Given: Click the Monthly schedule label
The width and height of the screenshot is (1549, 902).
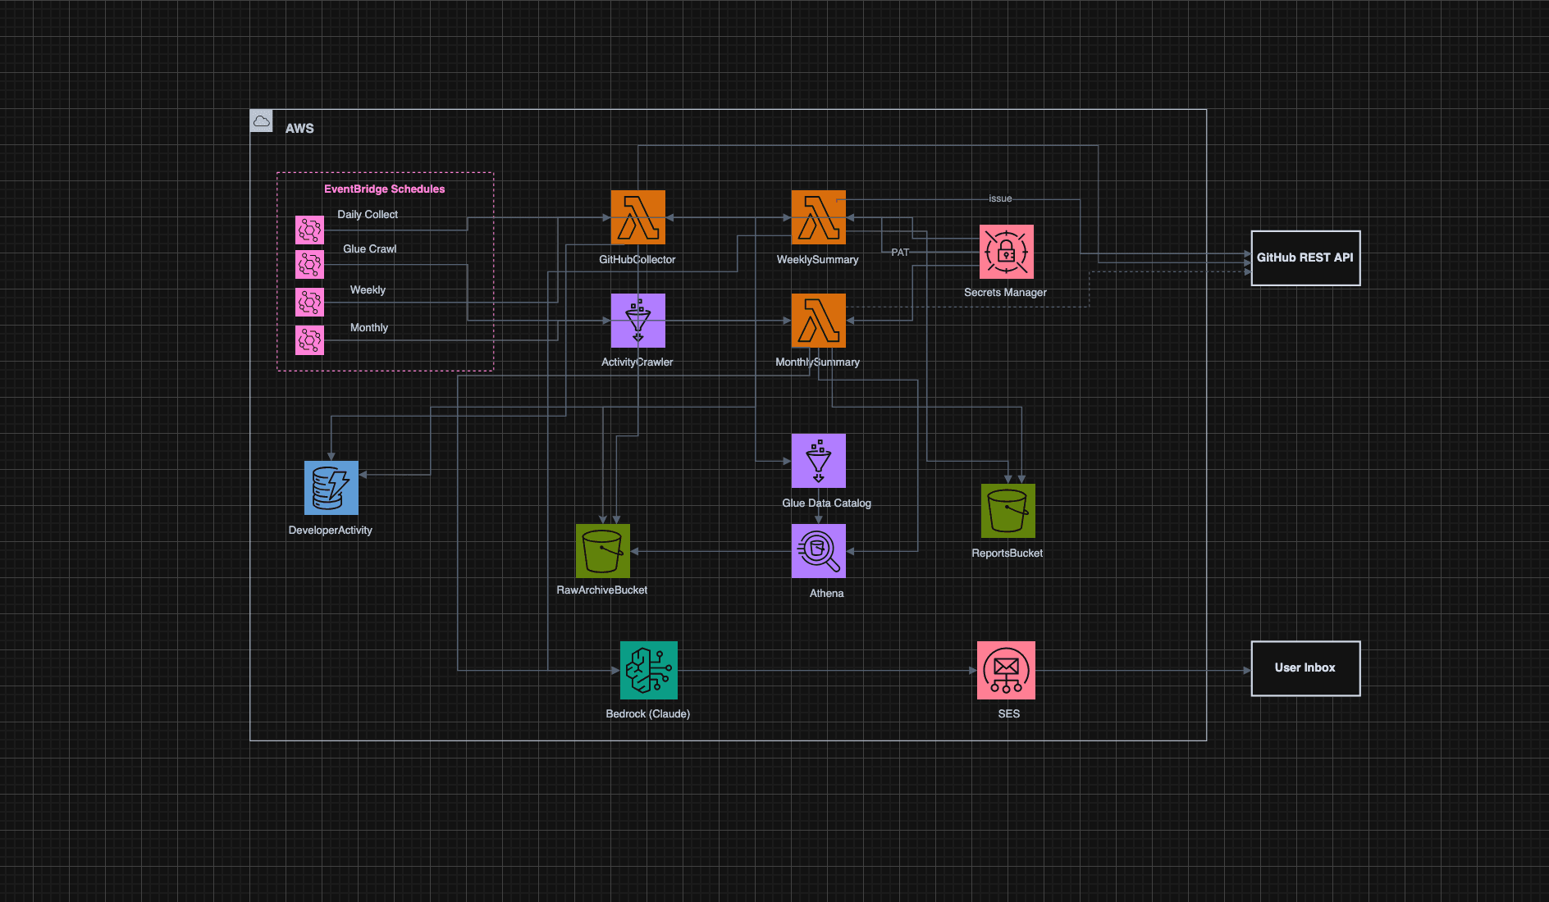Looking at the screenshot, I should [x=369, y=328].
